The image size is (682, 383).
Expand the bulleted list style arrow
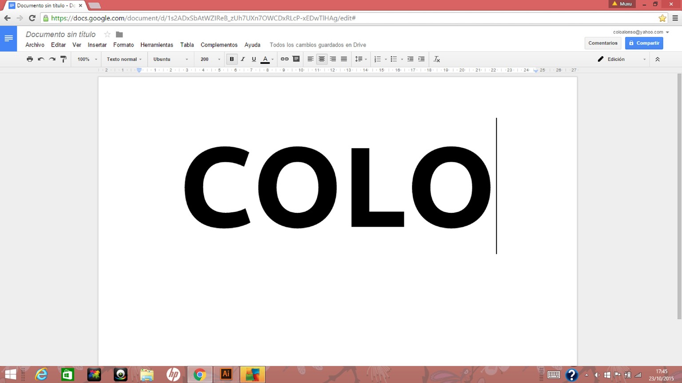(x=402, y=59)
